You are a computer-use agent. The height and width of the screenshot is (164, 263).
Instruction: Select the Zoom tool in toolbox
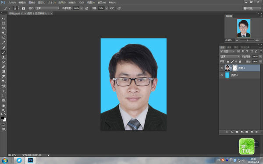click(x=4, y=111)
